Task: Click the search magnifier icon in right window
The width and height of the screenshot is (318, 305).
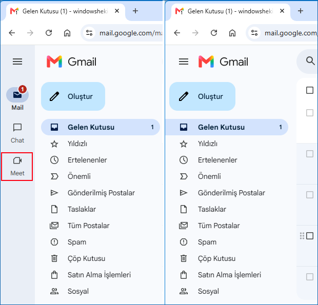Action: [310, 60]
